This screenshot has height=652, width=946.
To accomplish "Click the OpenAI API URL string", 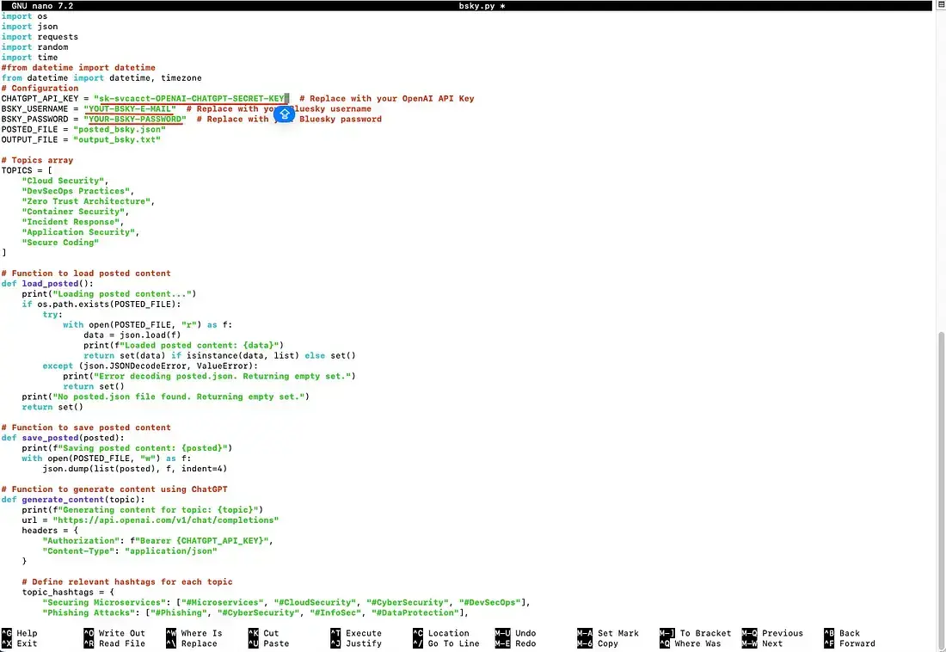I will point(166,520).
